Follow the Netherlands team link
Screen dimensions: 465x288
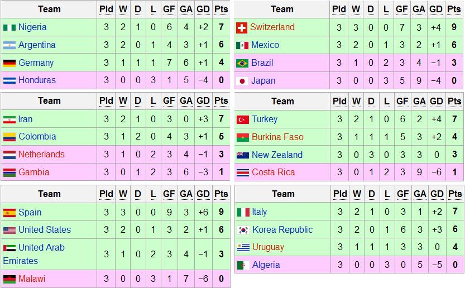coord(41,155)
